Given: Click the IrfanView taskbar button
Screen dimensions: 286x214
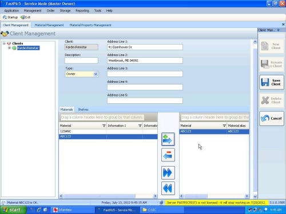Looking at the screenshot, I should click(x=73, y=210).
